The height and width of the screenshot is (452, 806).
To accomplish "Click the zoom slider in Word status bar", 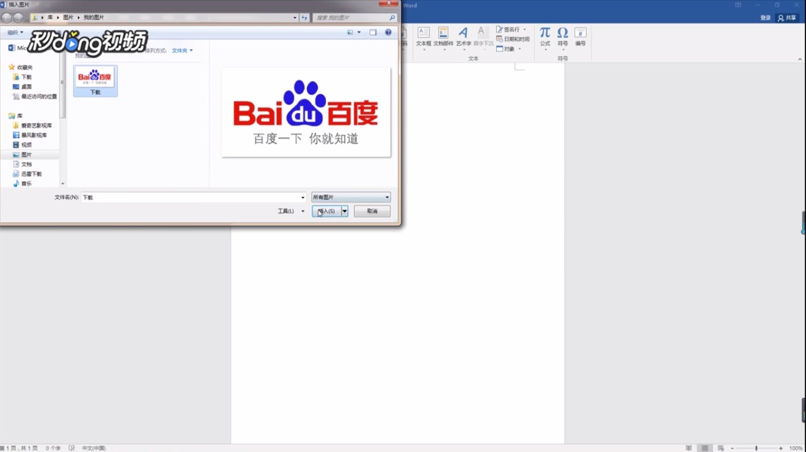I will (x=756, y=448).
